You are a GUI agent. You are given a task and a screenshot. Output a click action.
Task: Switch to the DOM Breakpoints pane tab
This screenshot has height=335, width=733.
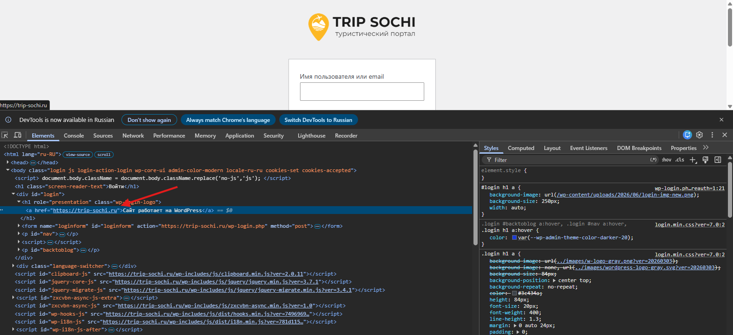click(639, 148)
